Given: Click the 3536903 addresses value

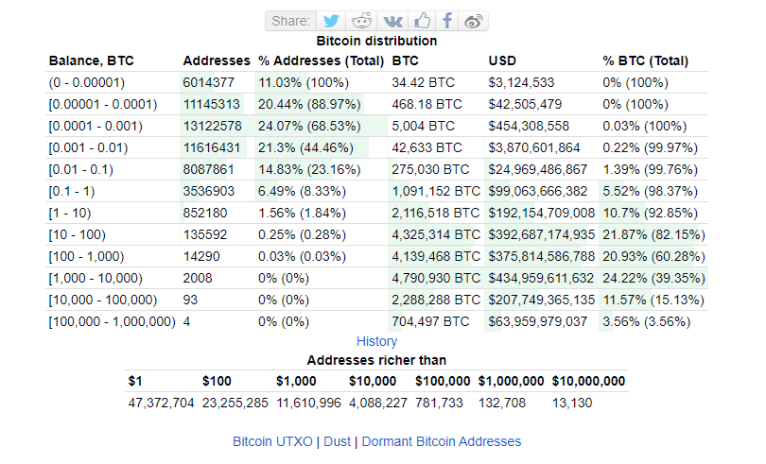Looking at the screenshot, I should tap(209, 192).
